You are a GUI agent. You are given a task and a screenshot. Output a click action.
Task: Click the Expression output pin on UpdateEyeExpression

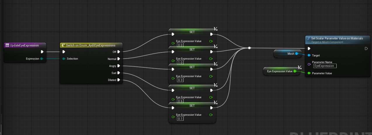41,59
